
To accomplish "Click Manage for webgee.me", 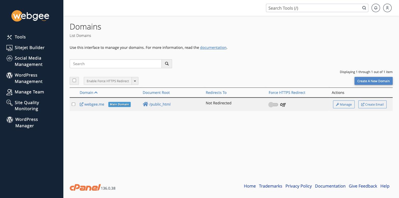I will 344,104.
